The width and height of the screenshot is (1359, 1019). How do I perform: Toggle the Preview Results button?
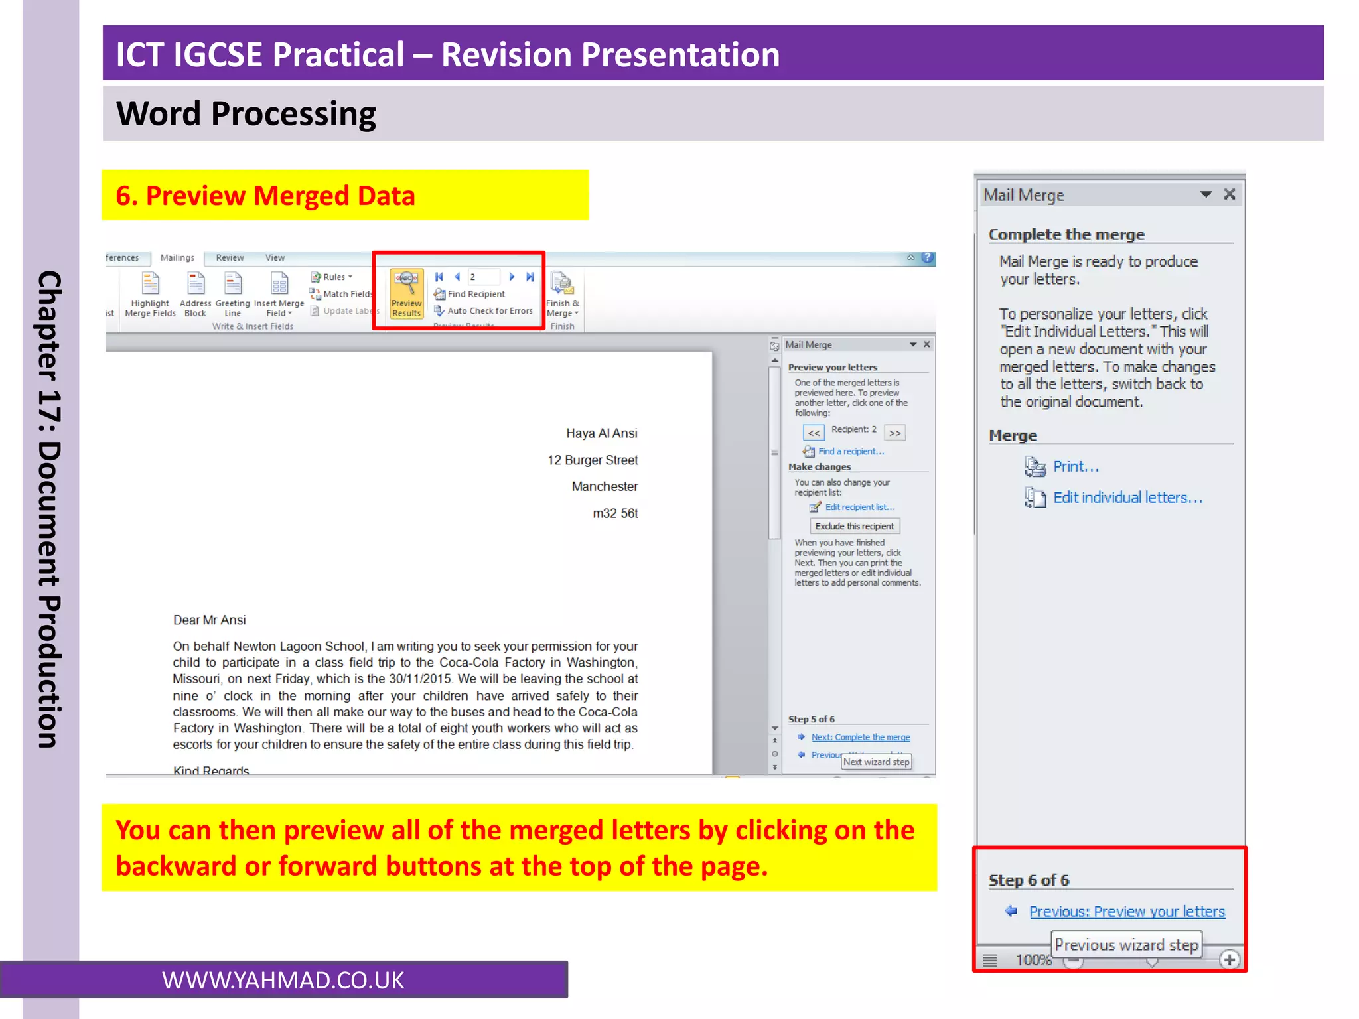pos(406,294)
